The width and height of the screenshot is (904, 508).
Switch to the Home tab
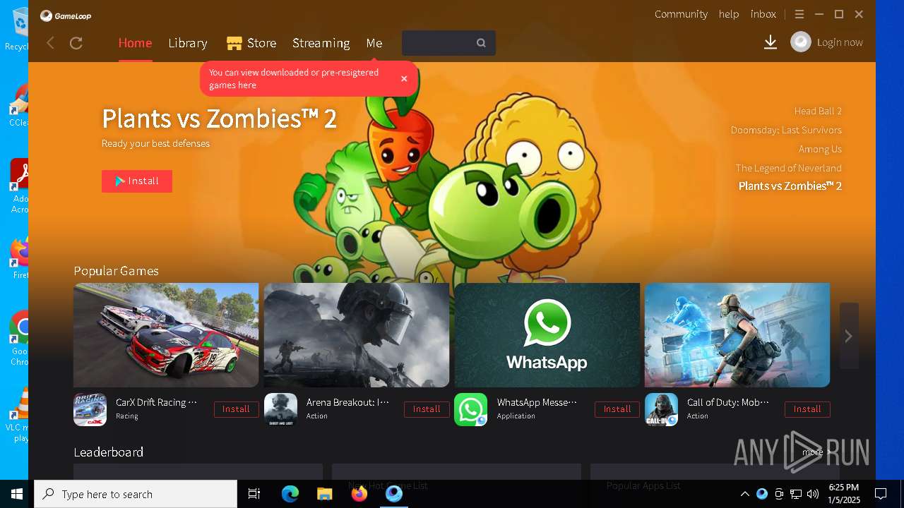click(x=135, y=43)
